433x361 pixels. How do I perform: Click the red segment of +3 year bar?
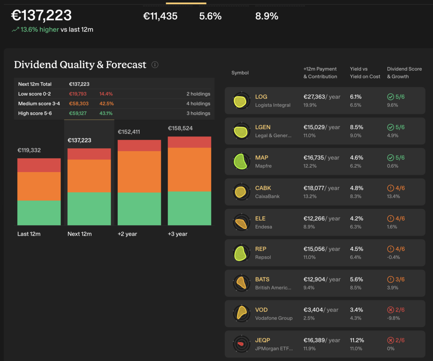coord(189,142)
